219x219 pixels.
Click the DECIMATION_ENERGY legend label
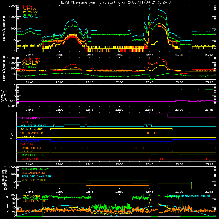tap(35, 169)
